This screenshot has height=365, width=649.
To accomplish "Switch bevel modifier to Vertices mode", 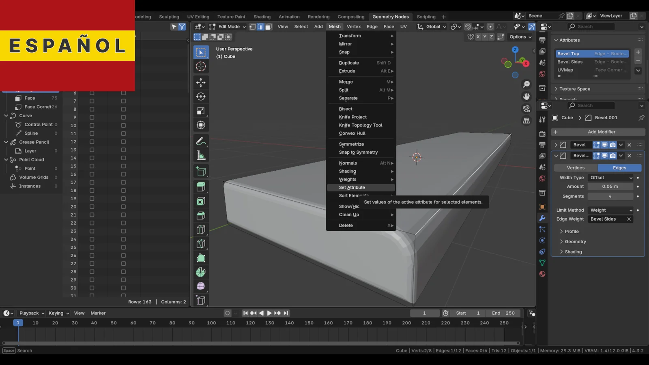I will tap(576, 168).
